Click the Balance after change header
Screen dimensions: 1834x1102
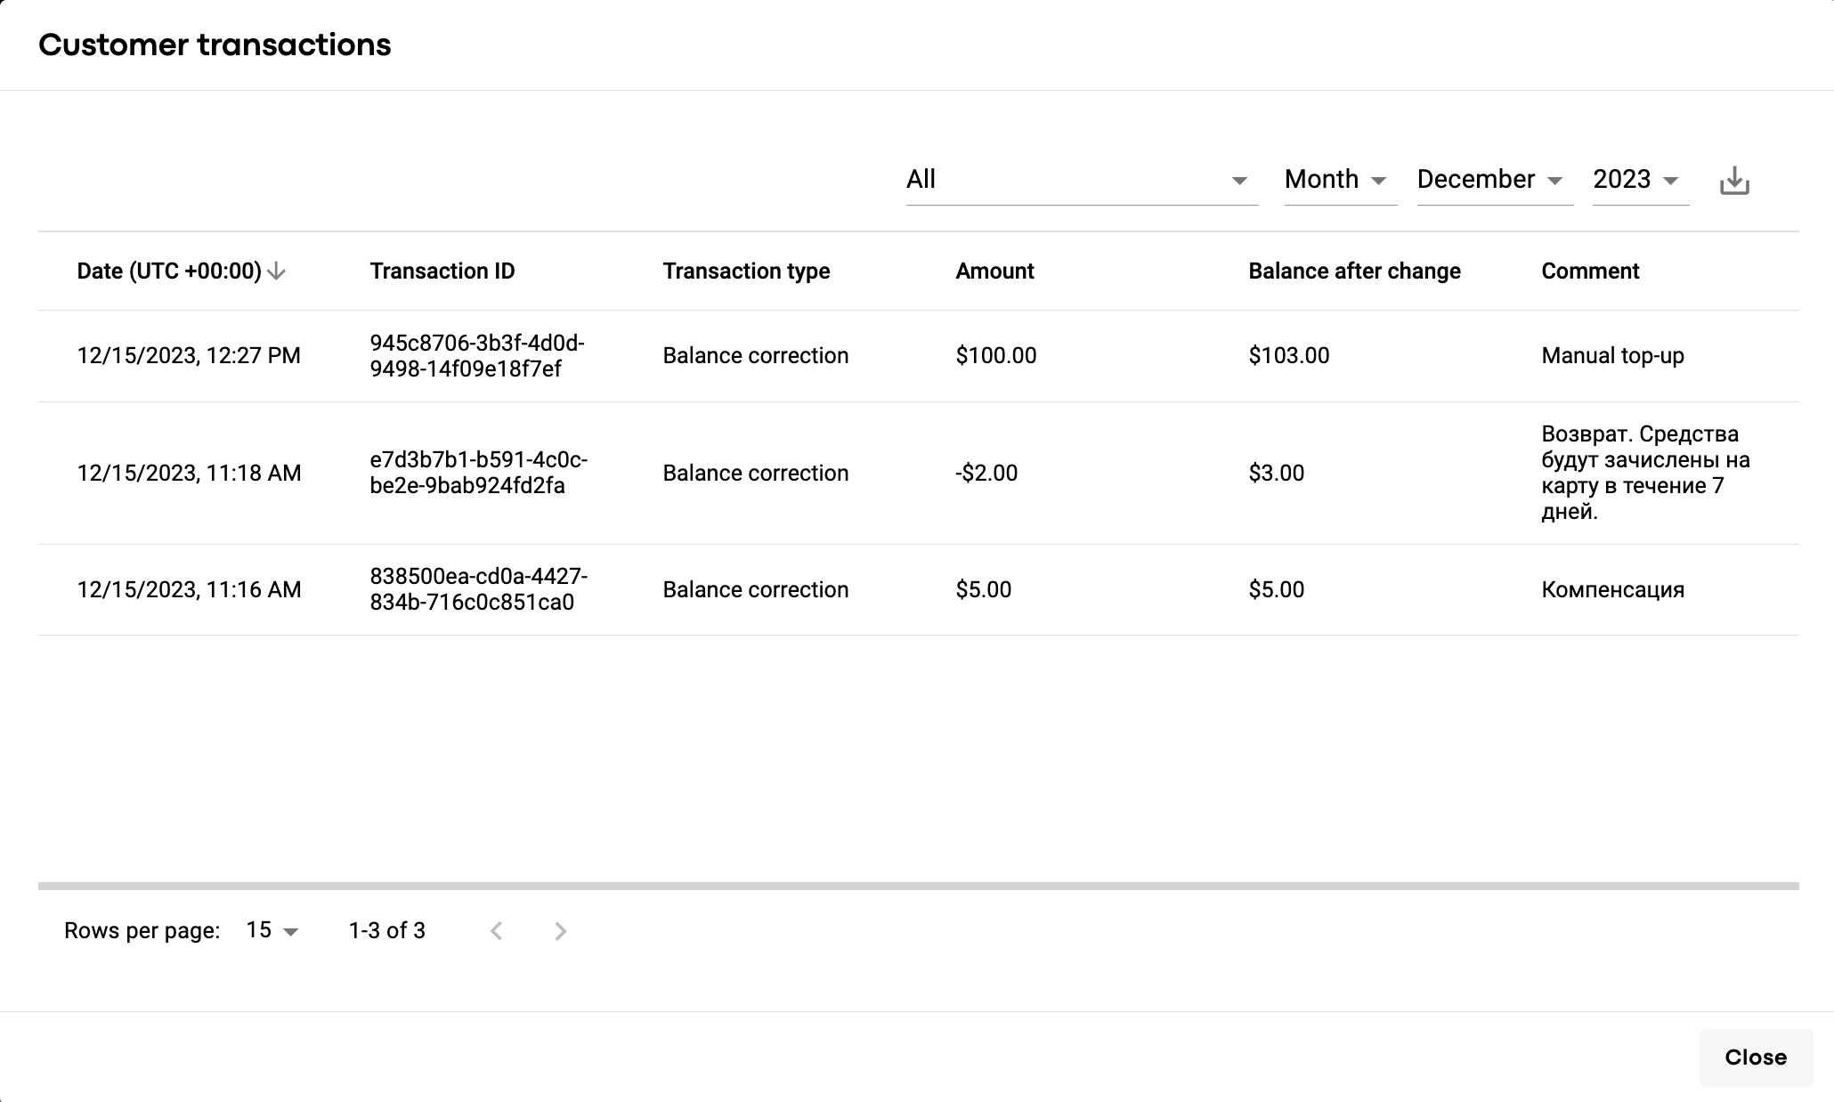pos(1354,271)
